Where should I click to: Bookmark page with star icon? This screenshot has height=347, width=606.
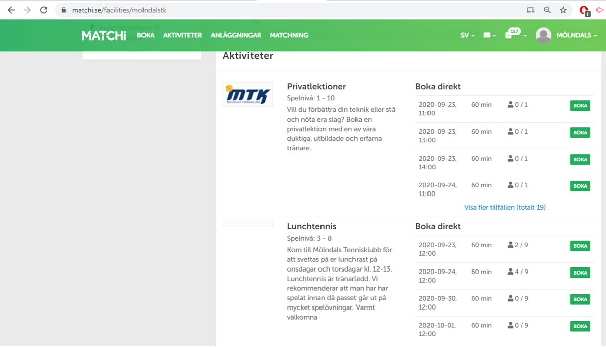[x=563, y=10]
